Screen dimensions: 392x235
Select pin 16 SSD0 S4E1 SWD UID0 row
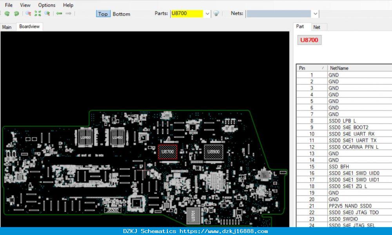344,173
